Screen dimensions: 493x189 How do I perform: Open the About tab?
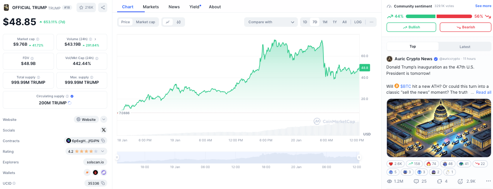coord(215,7)
